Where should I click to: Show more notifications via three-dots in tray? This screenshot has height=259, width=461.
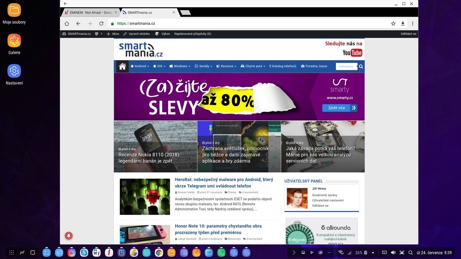point(329,253)
